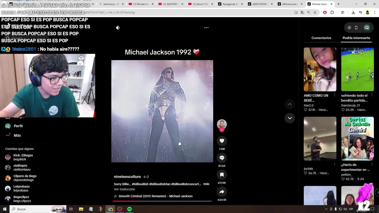The height and width of the screenshot is (213, 379).
Task: Open options for the jecbkk card
Action: [x=335, y=164]
